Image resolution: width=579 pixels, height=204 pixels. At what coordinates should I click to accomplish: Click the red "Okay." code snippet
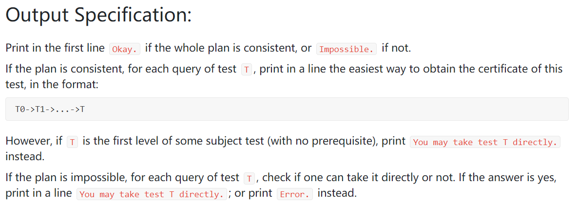coord(125,49)
